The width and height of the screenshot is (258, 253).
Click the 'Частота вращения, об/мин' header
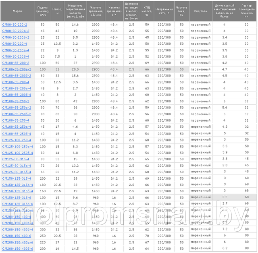coord(96,11)
